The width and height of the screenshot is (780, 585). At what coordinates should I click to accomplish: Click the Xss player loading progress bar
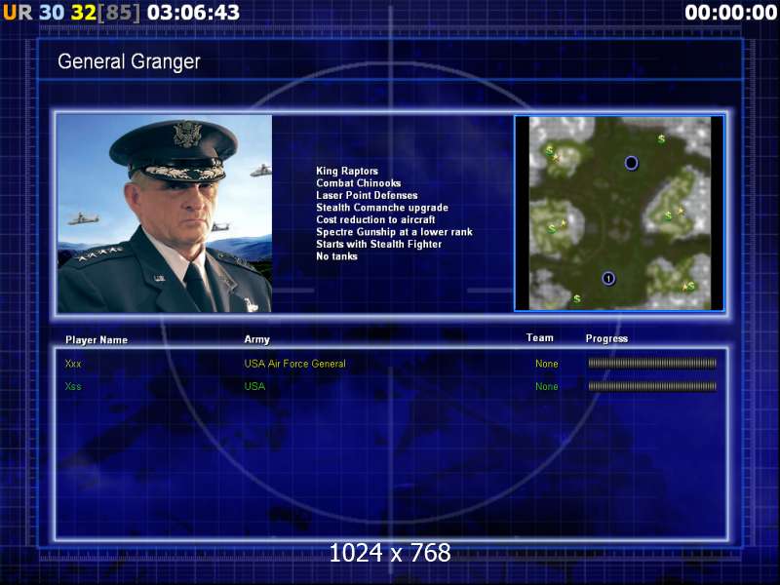652,386
